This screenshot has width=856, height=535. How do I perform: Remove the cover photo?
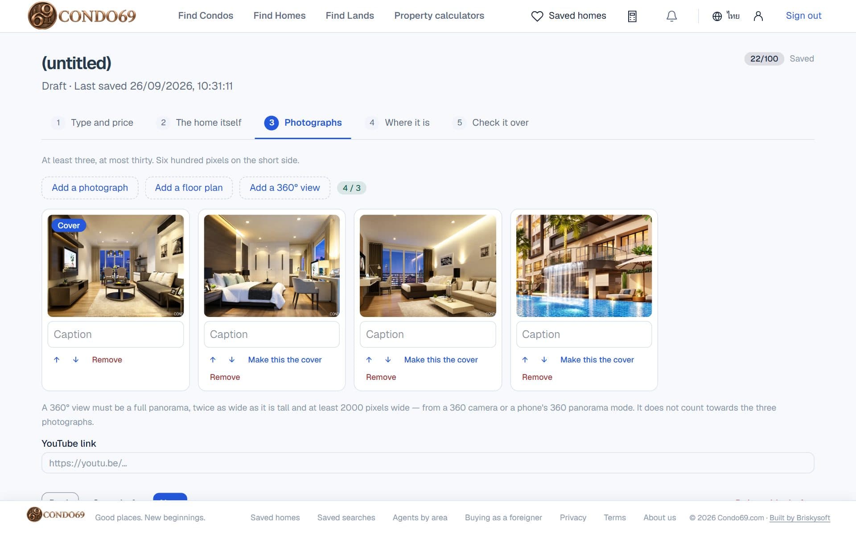(107, 360)
